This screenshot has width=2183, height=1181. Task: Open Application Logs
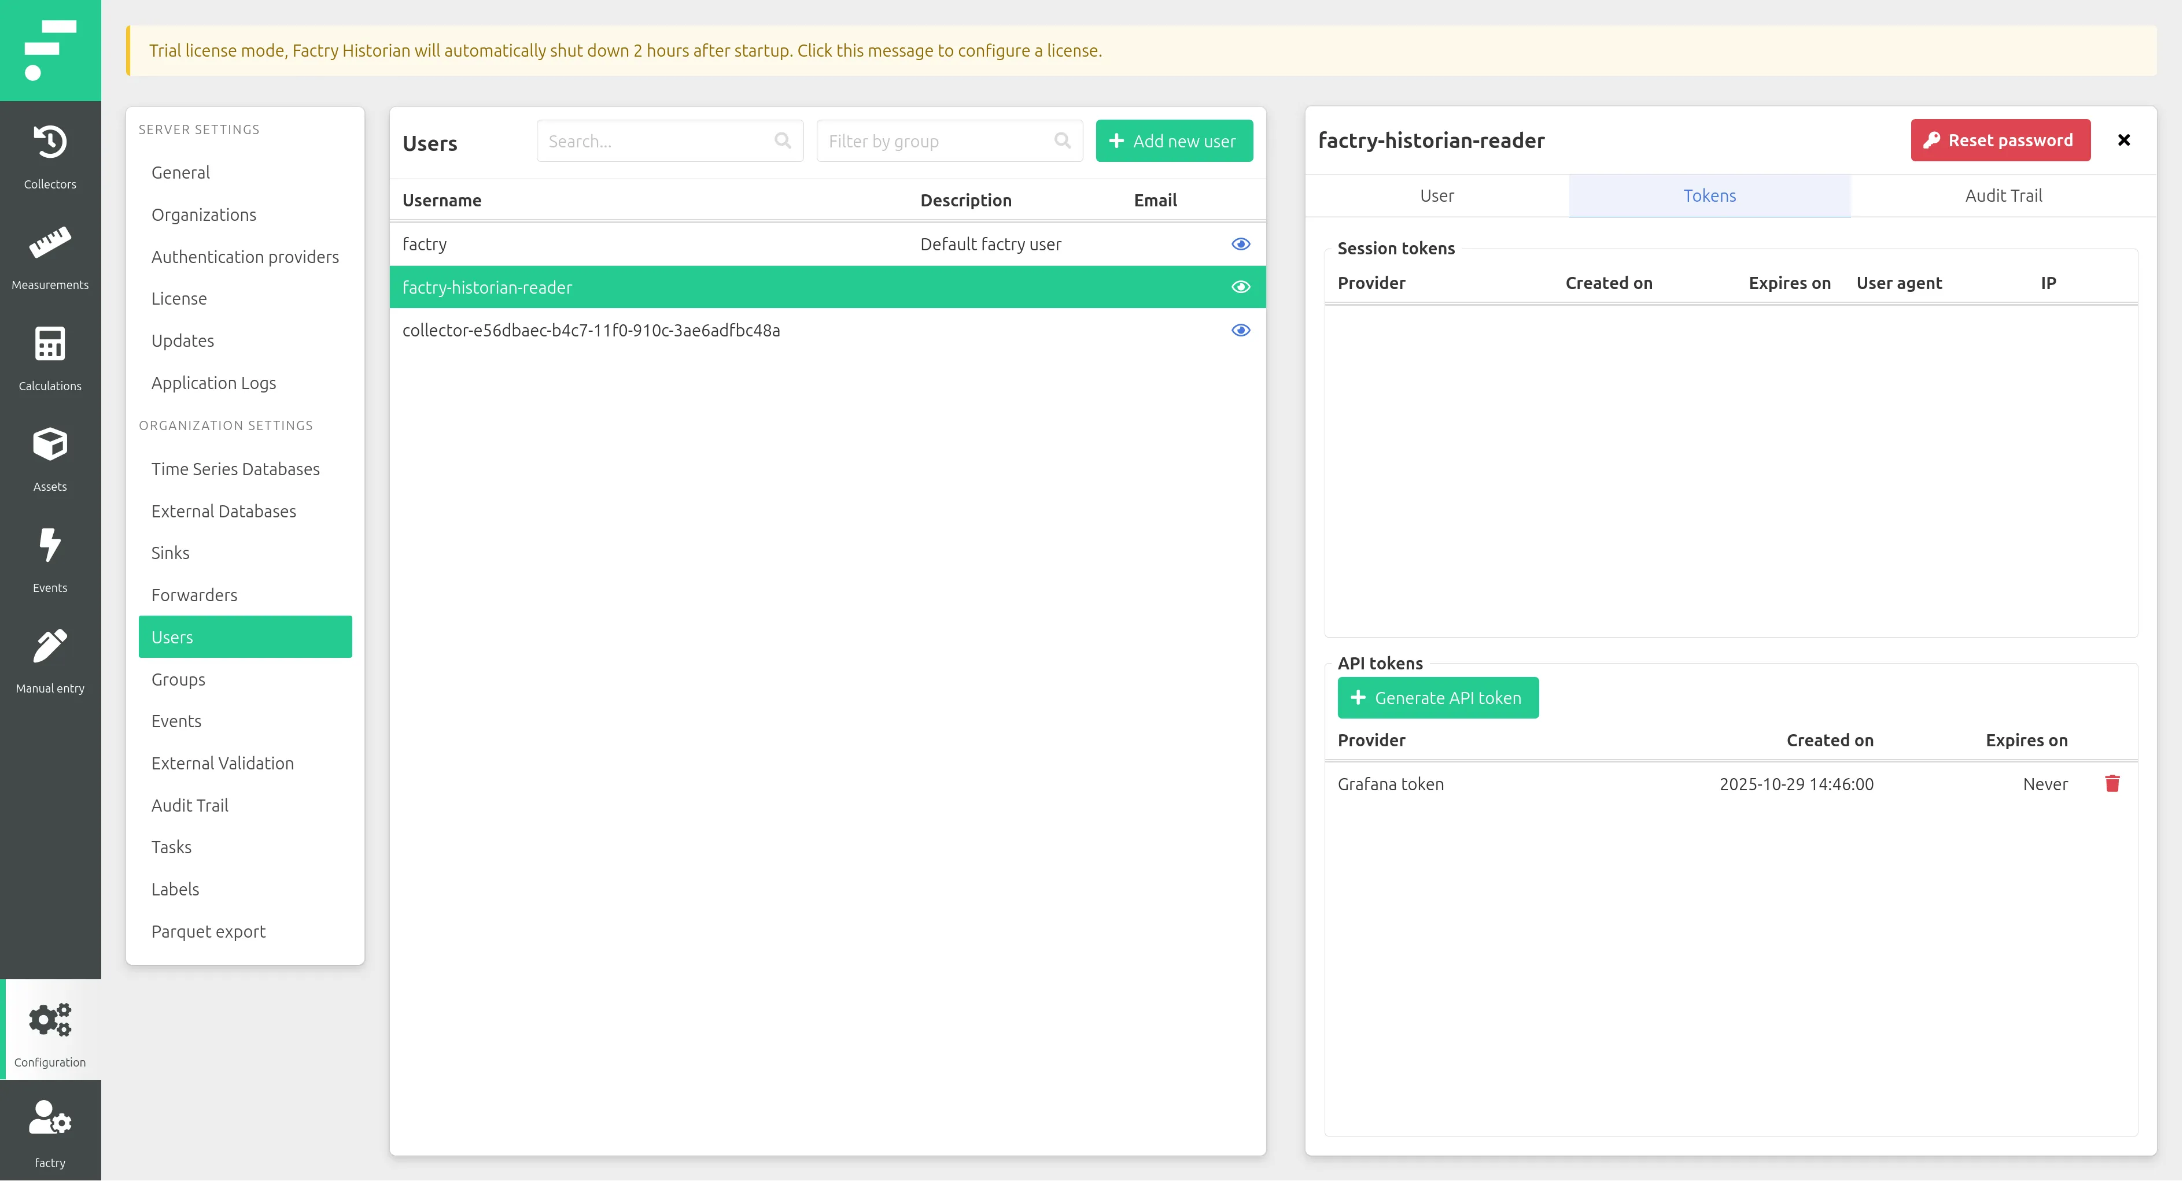tap(245, 382)
